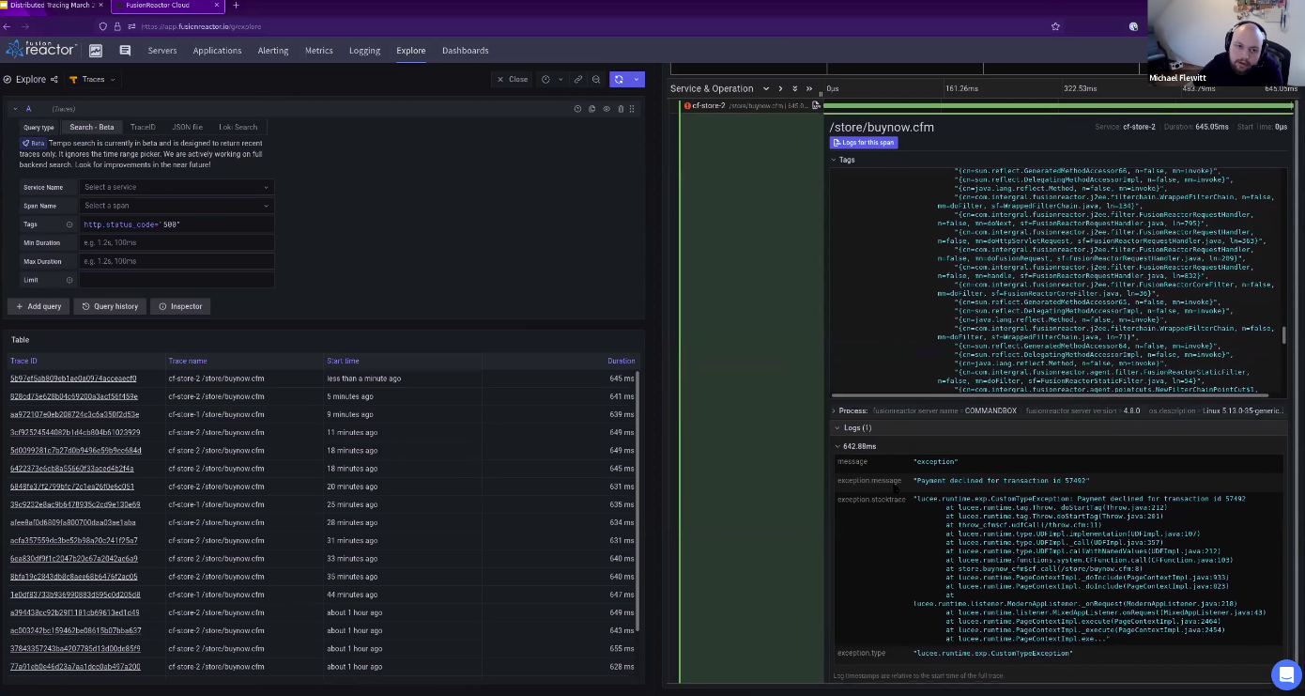Open the Service Name select dropdown
Viewport: 1305px width, 696px height.
177,187
